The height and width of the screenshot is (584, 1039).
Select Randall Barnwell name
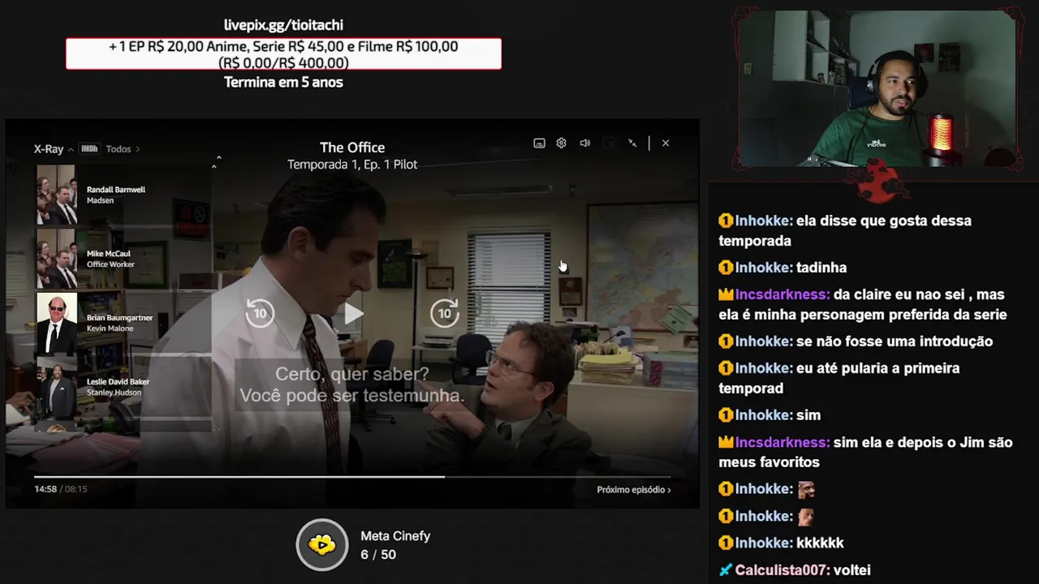pyautogui.click(x=116, y=190)
